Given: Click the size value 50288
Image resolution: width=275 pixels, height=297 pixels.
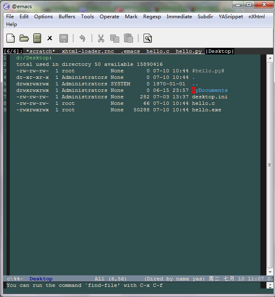Looking at the screenshot, I should pyautogui.click(x=142, y=110).
